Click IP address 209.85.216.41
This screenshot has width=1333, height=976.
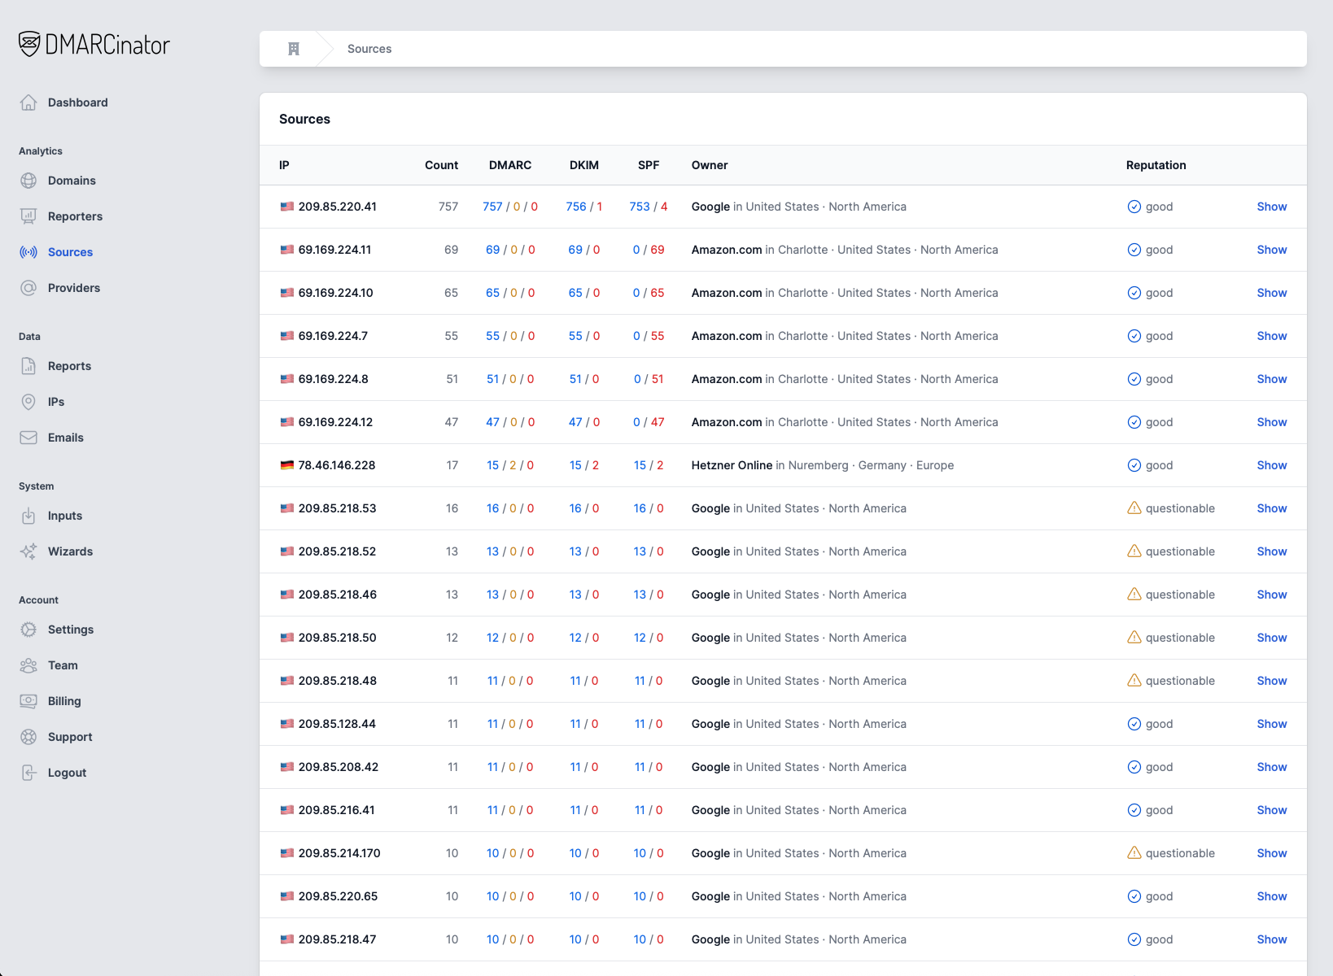(337, 810)
